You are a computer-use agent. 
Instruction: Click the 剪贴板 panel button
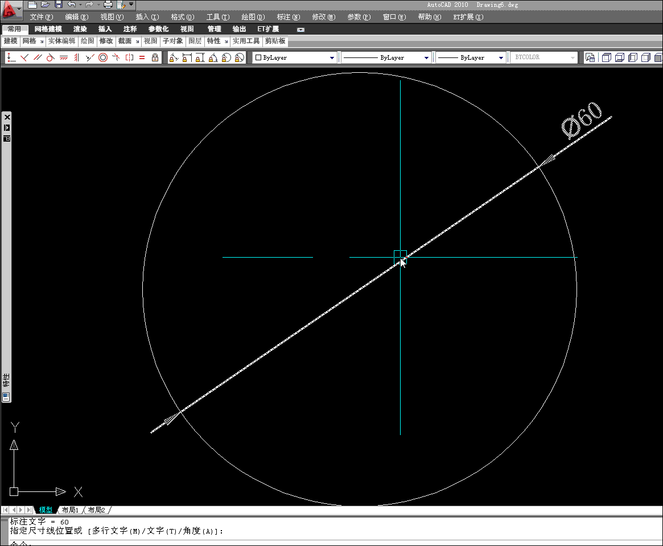pos(275,41)
